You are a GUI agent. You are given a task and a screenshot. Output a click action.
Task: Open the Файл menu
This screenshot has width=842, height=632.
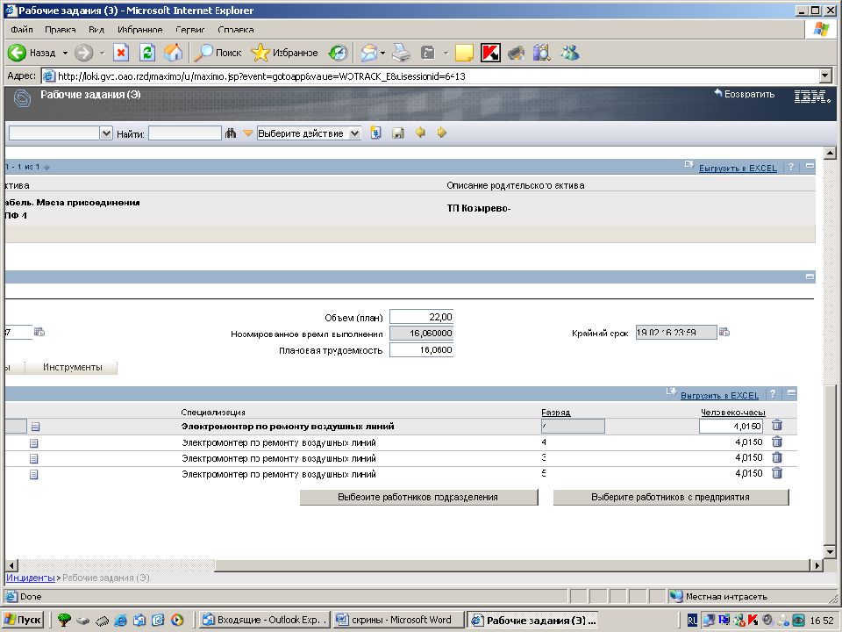coord(21,30)
